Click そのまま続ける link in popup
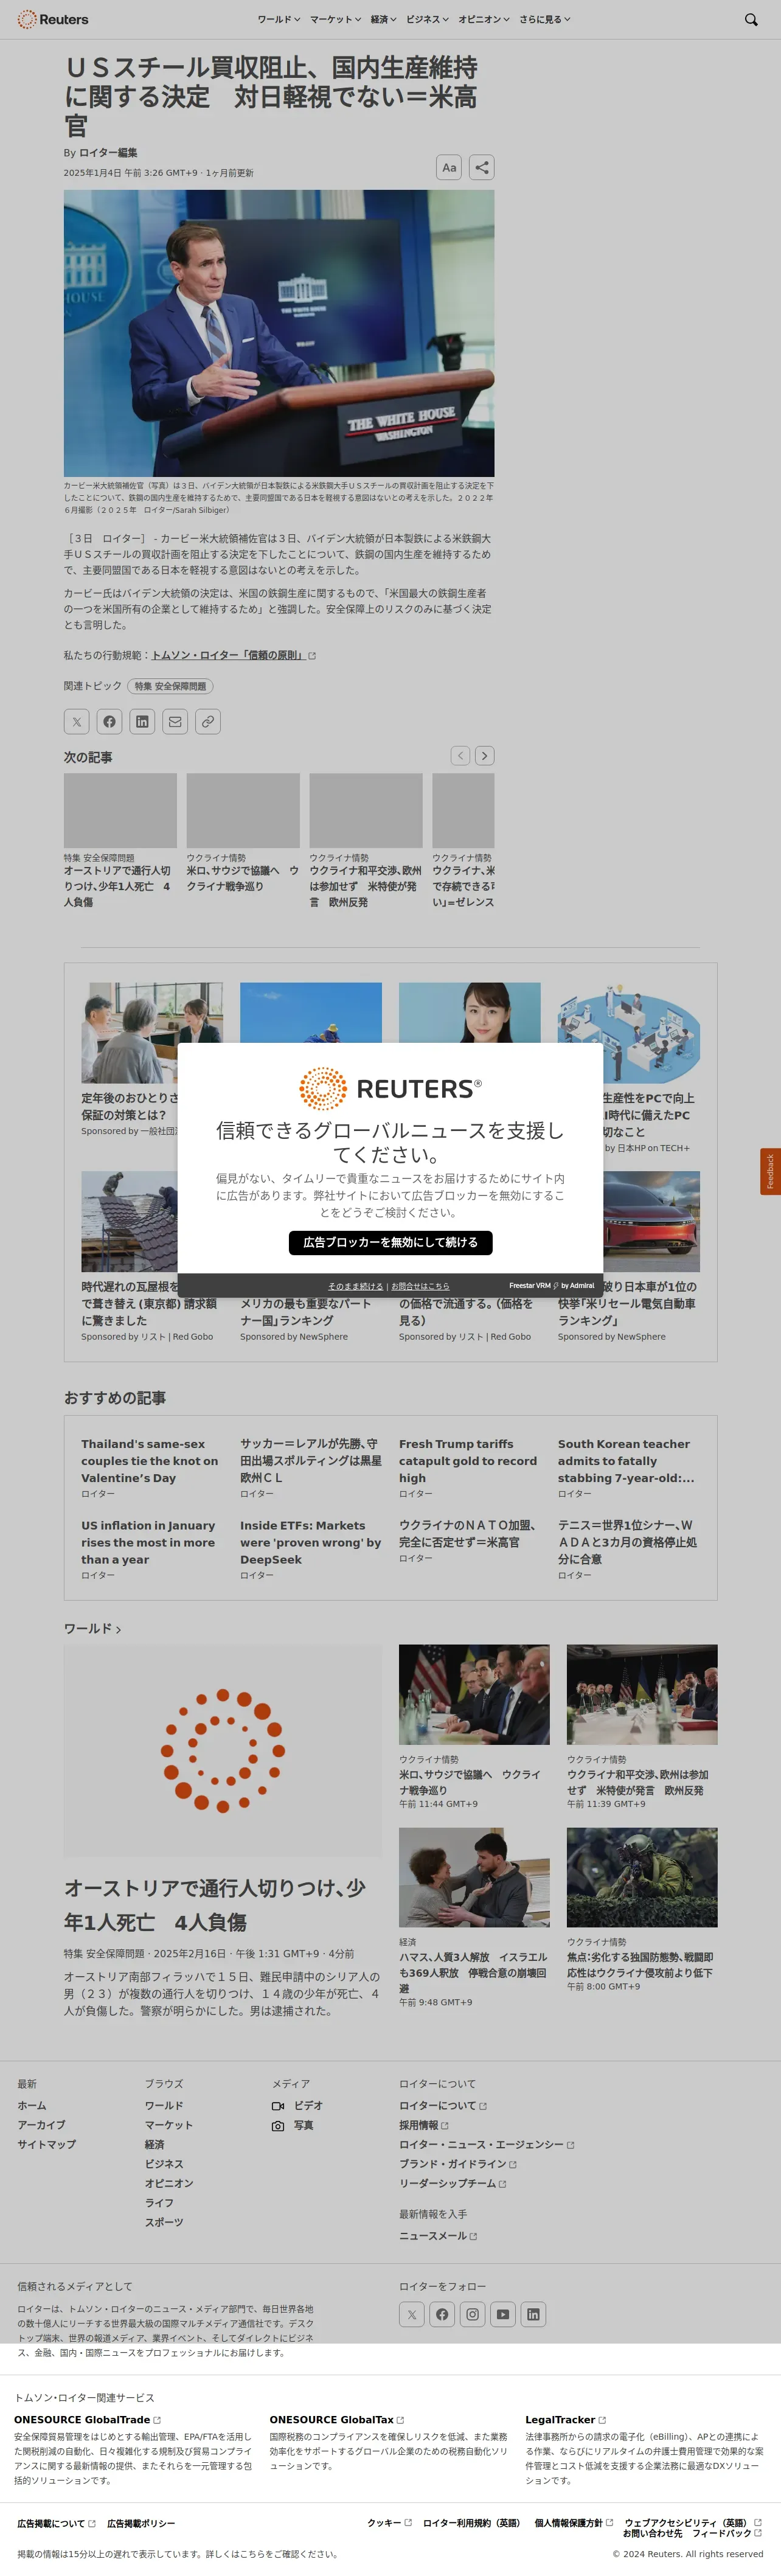This screenshot has height=2576, width=781. 355,1286
